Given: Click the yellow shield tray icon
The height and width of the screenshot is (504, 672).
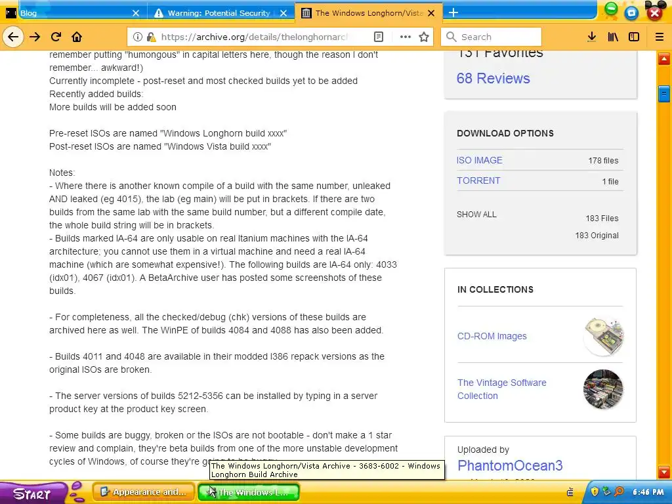Looking at the screenshot, I should pos(595,492).
